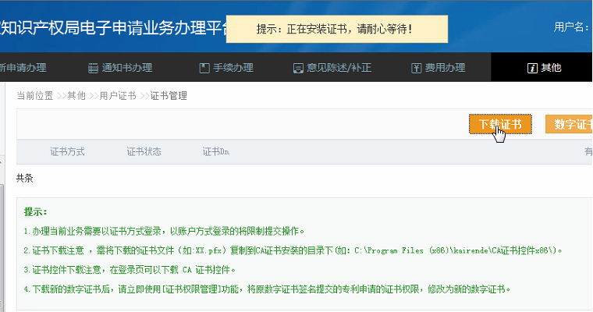Image resolution: width=593 pixels, height=312 pixels.
Task: Click the 证书Dn column header
Action: click(x=215, y=151)
